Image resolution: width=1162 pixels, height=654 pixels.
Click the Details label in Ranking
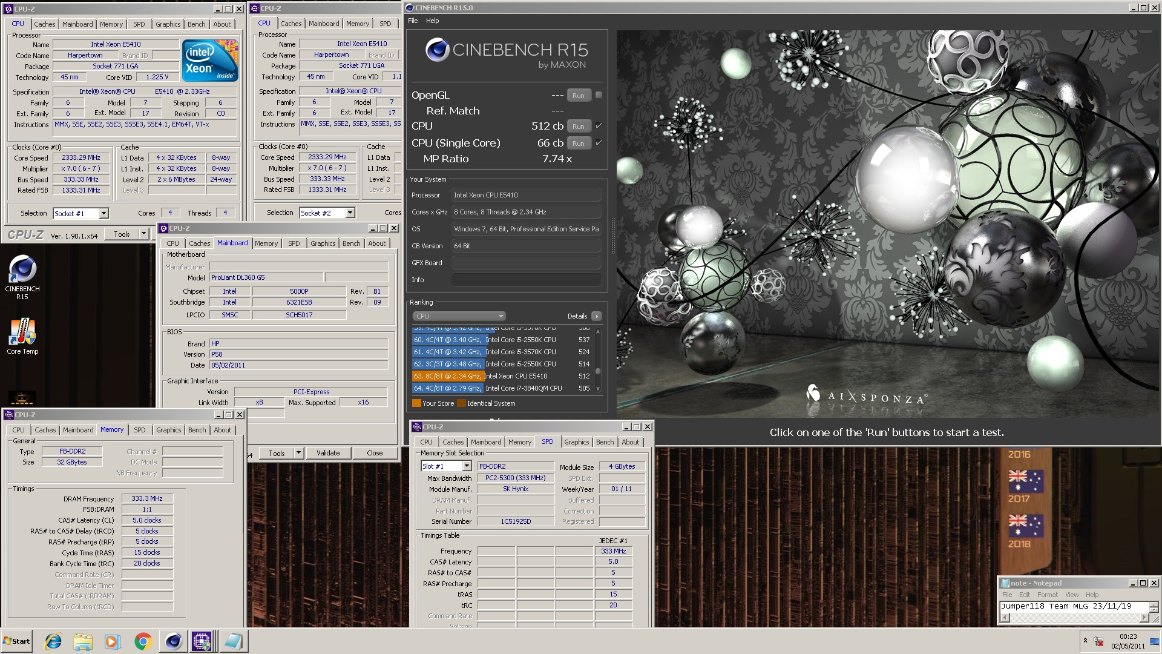577,316
